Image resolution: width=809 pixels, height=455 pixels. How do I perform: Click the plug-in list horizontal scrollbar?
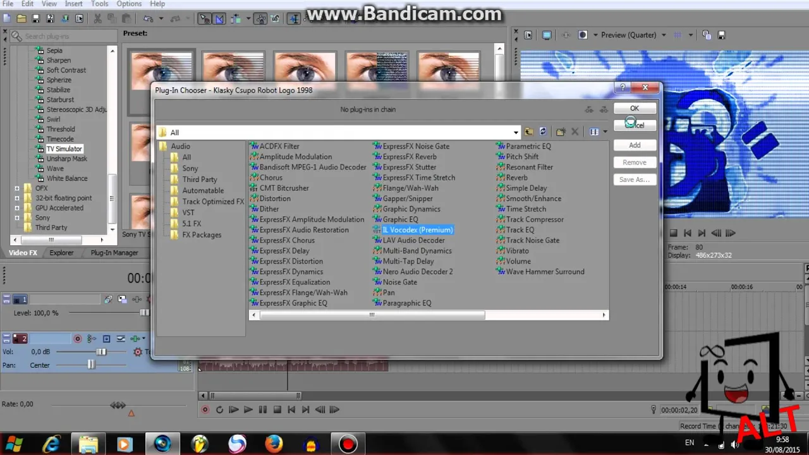point(372,315)
